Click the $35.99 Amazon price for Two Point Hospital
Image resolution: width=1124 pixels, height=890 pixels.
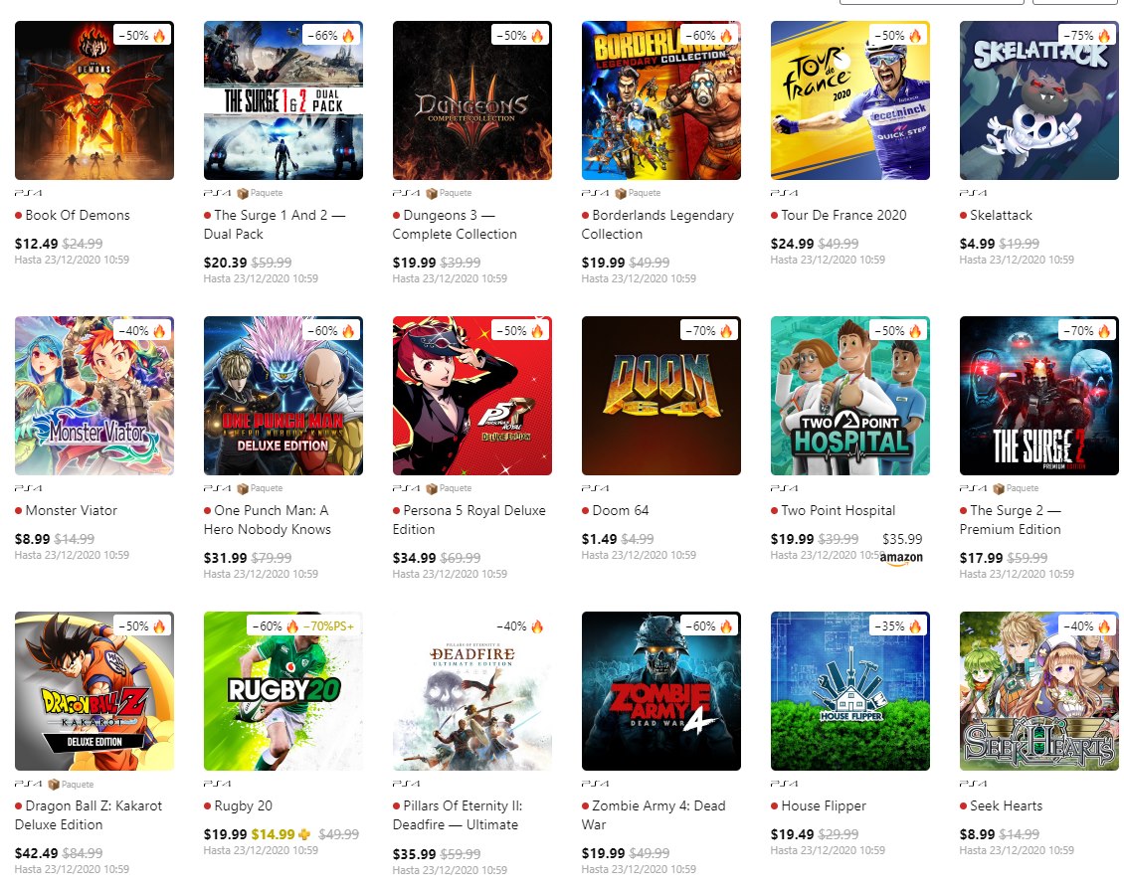[902, 539]
